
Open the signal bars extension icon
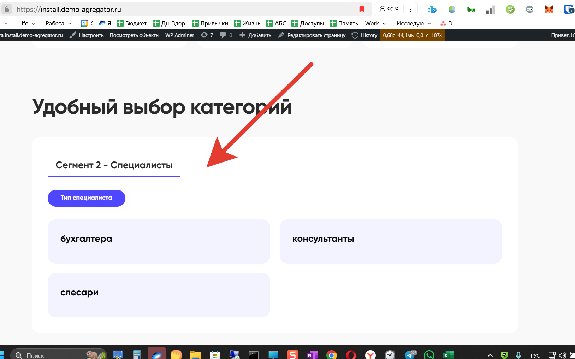pos(491,10)
